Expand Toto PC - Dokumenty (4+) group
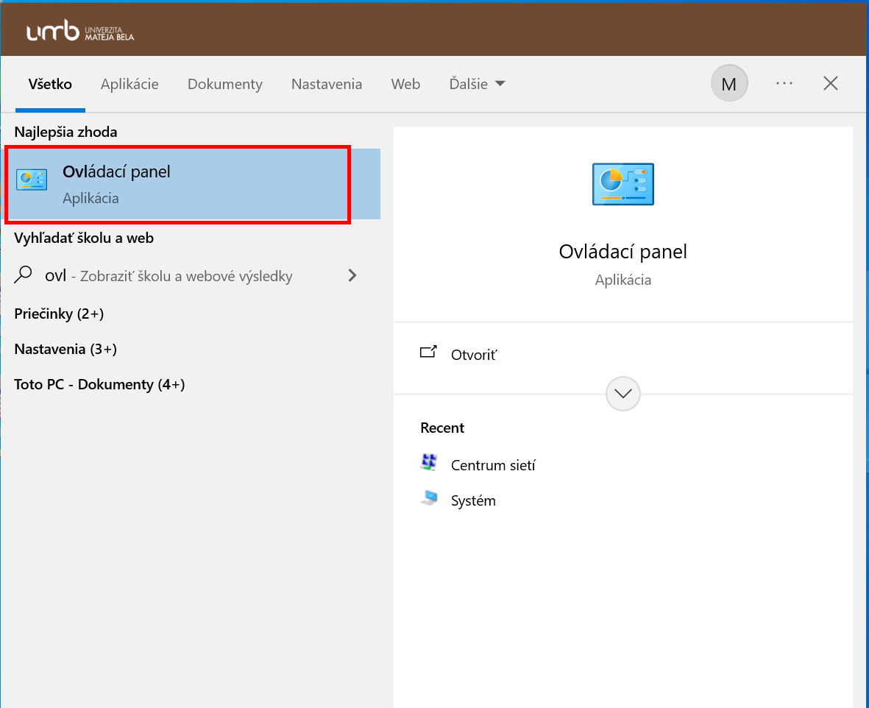This screenshot has height=708, width=869. click(100, 384)
